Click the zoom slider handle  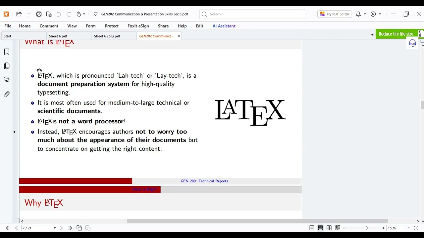click(x=366, y=228)
